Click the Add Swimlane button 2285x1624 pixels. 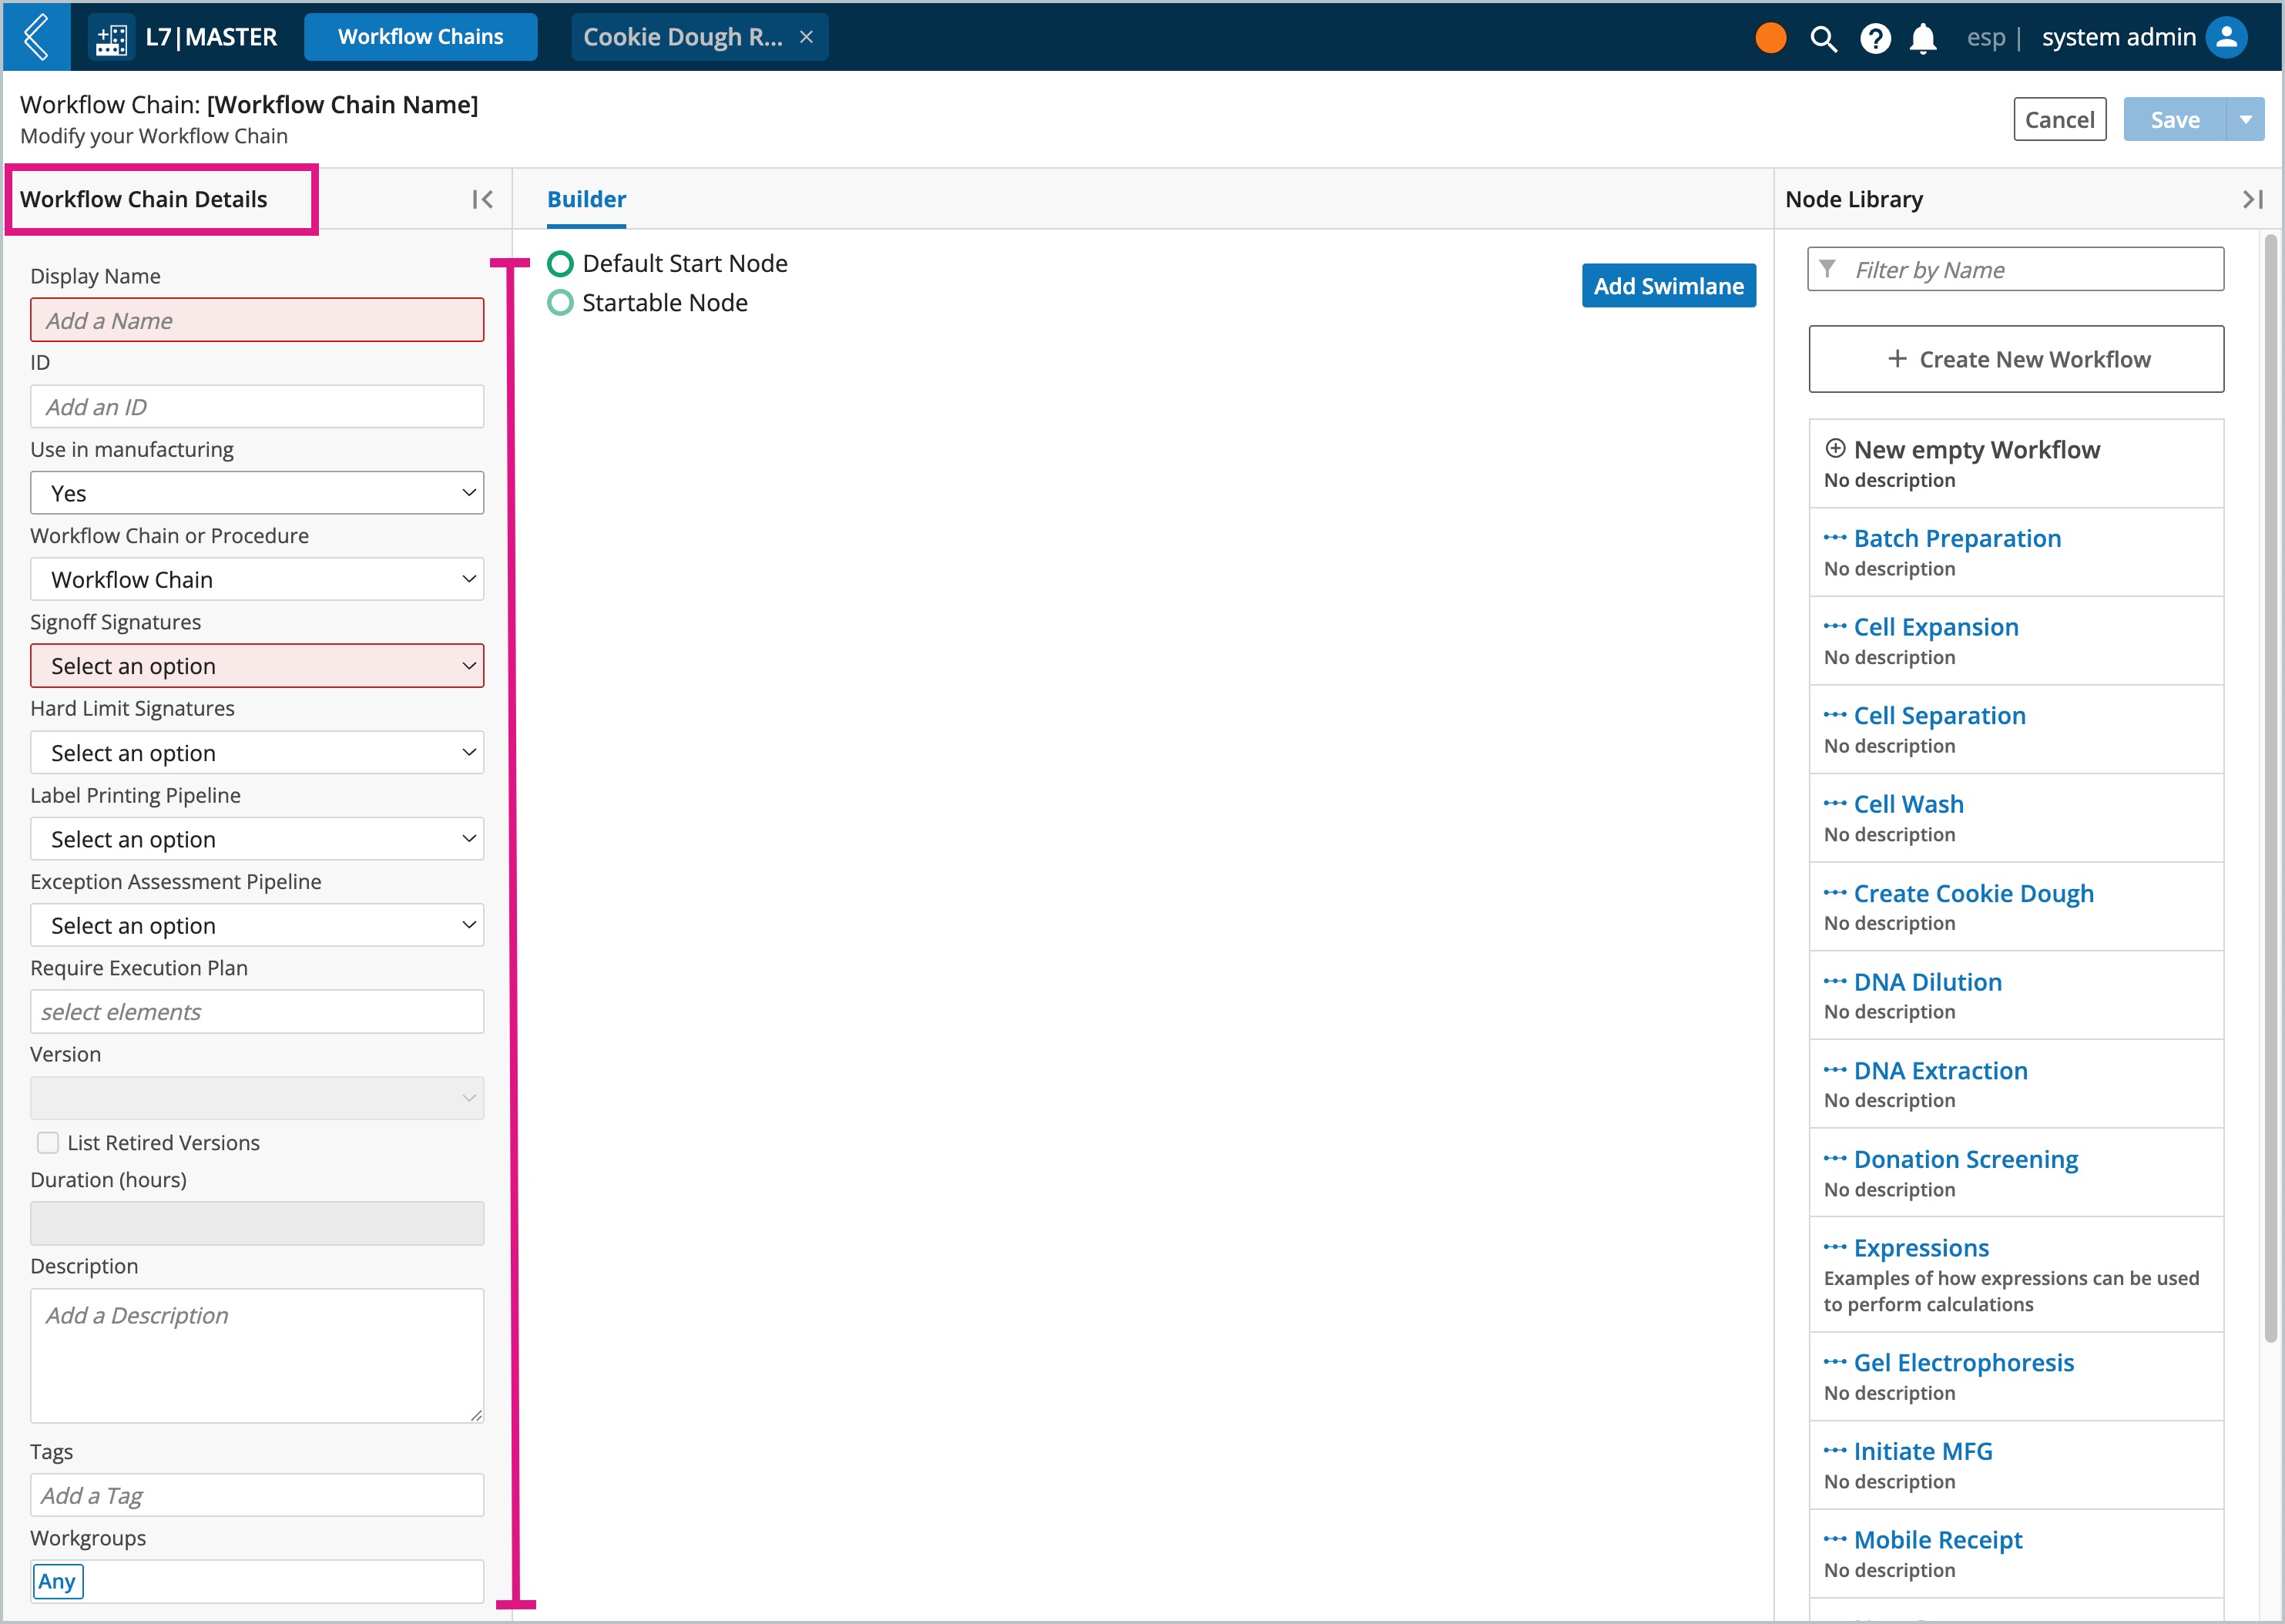[x=1668, y=286]
